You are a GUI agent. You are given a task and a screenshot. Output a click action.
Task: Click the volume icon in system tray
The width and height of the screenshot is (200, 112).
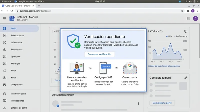point(190,1)
